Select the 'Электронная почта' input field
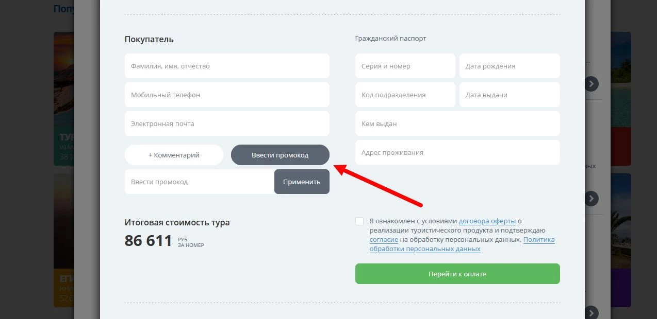Viewport: 657px width, 319px height. [227, 123]
